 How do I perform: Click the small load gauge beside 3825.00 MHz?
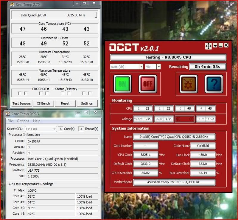point(96,15)
